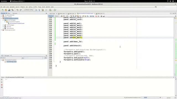
Task: Click the Output panel vertical scrollbar
Action: pyautogui.click(x=176, y=87)
